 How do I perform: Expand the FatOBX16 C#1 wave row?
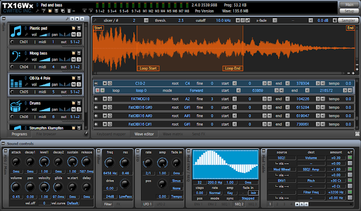coord(96,124)
